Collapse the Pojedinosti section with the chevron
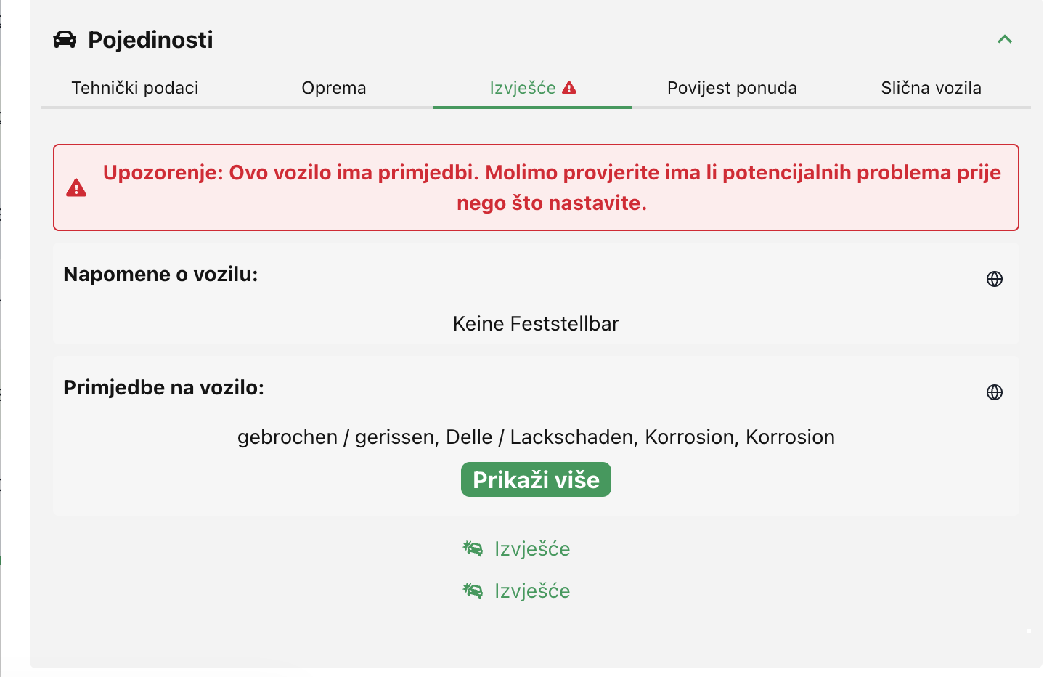The height and width of the screenshot is (677, 1060). [x=1005, y=39]
